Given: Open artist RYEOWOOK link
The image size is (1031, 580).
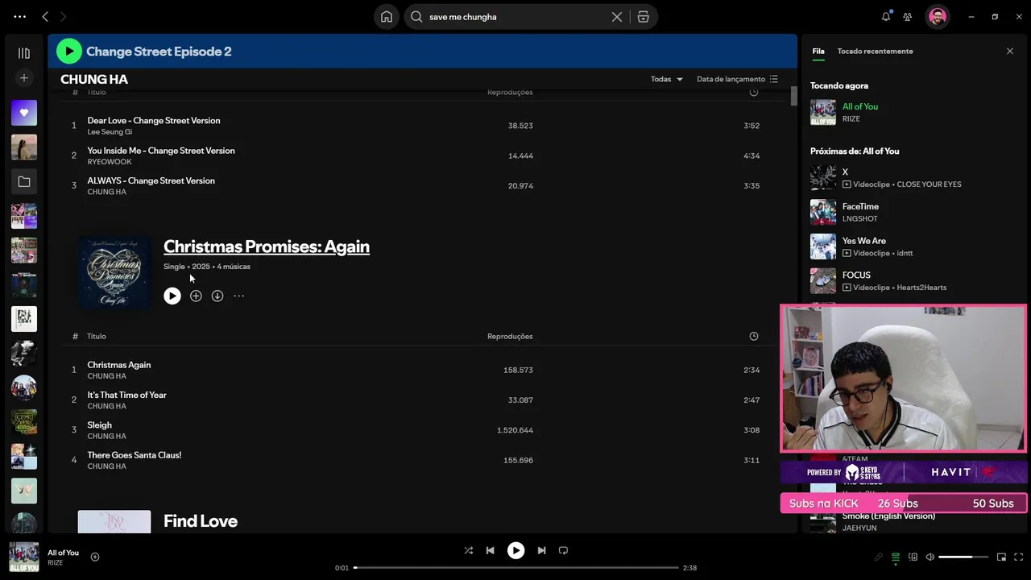Looking at the screenshot, I should [x=110, y=162].
